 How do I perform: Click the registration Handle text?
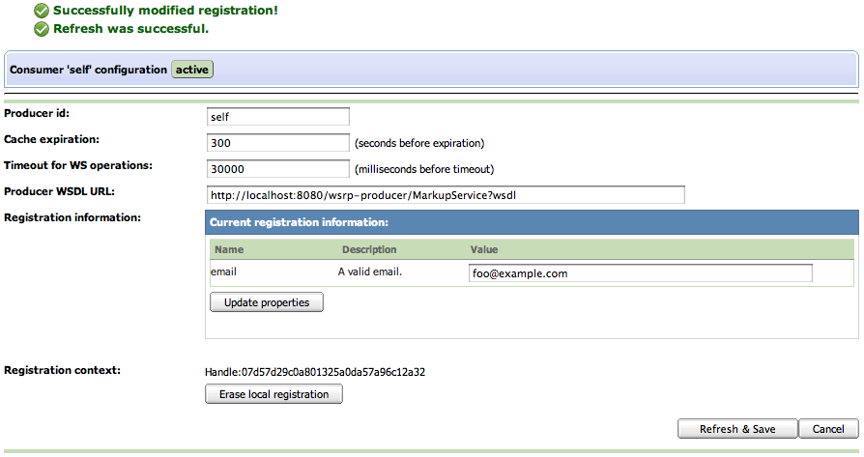315,371
